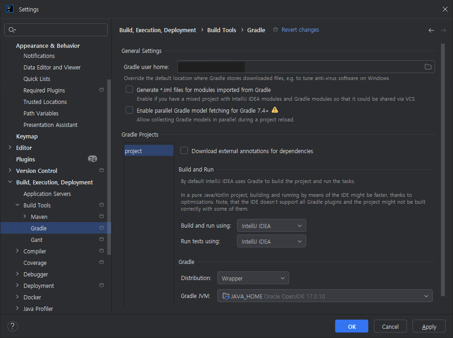The width and height of the screenshot is (453, 338).
Task: Click the back navigation arrow
Action: (x=431, y=30)
